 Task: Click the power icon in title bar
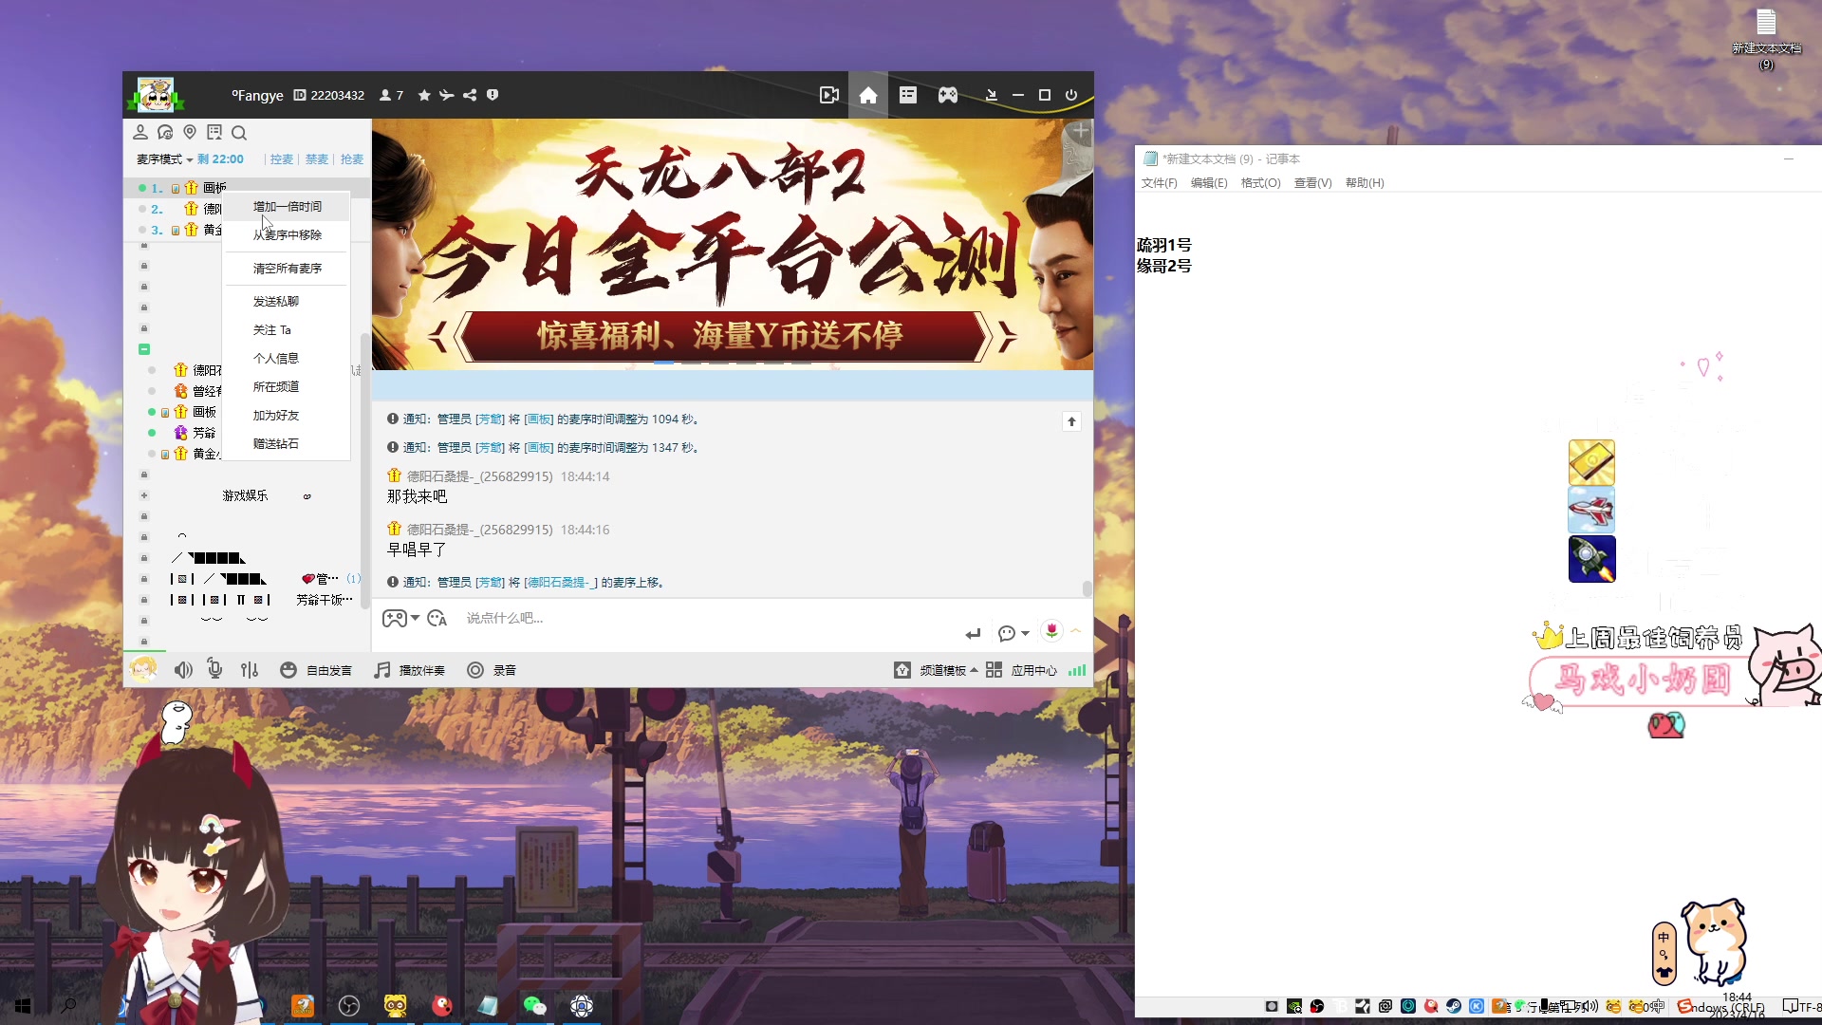(x=1071, y=95)
